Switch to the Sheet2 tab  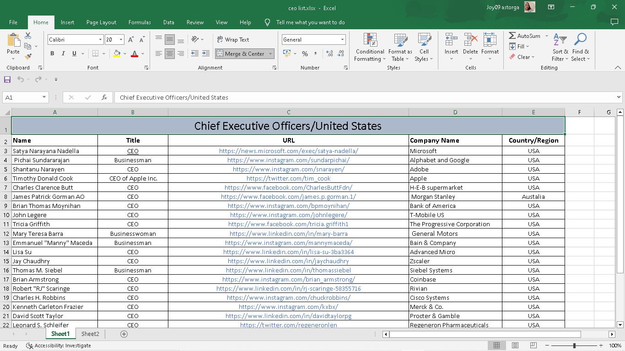click(x=90, y=334)
